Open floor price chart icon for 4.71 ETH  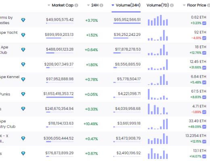(204, 112)
